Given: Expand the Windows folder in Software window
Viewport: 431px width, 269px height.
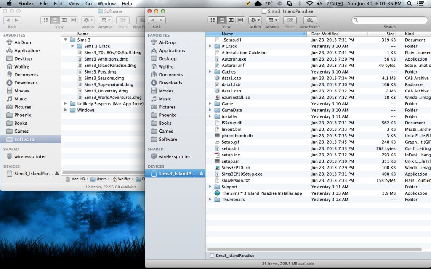Looking at the screenshot, I should (x=65, y=110).
